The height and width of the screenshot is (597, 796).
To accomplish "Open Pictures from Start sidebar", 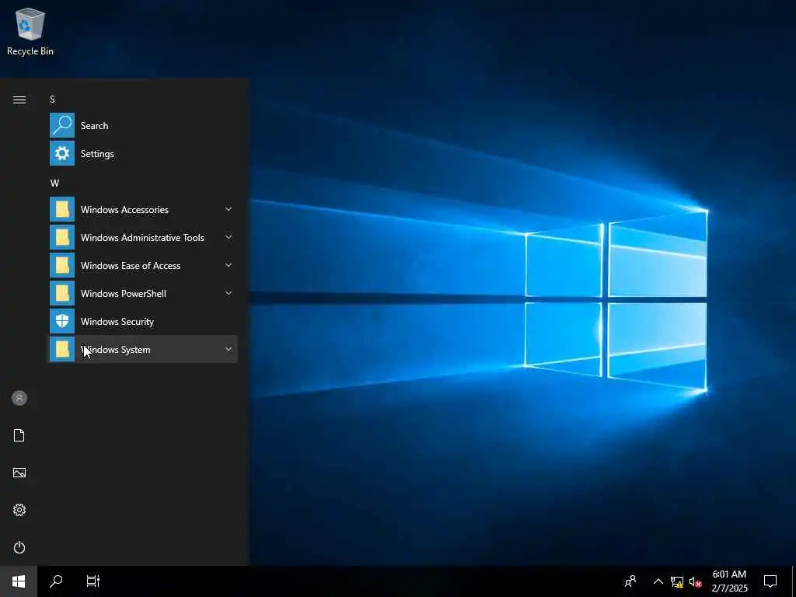I will [19, 473].
